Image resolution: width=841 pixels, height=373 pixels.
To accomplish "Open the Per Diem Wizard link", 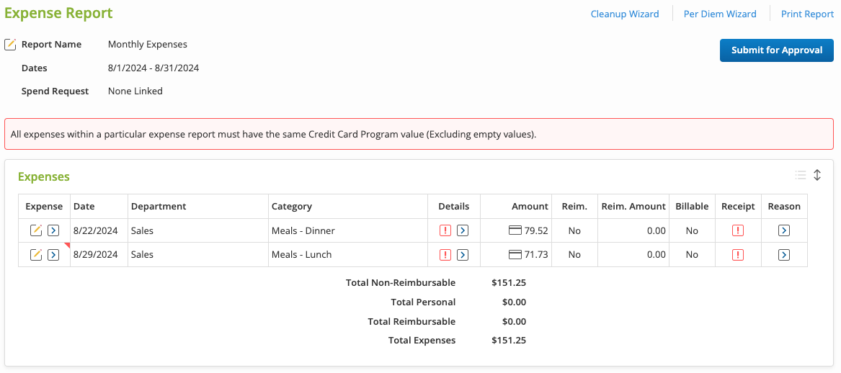I will coord(720,14).
